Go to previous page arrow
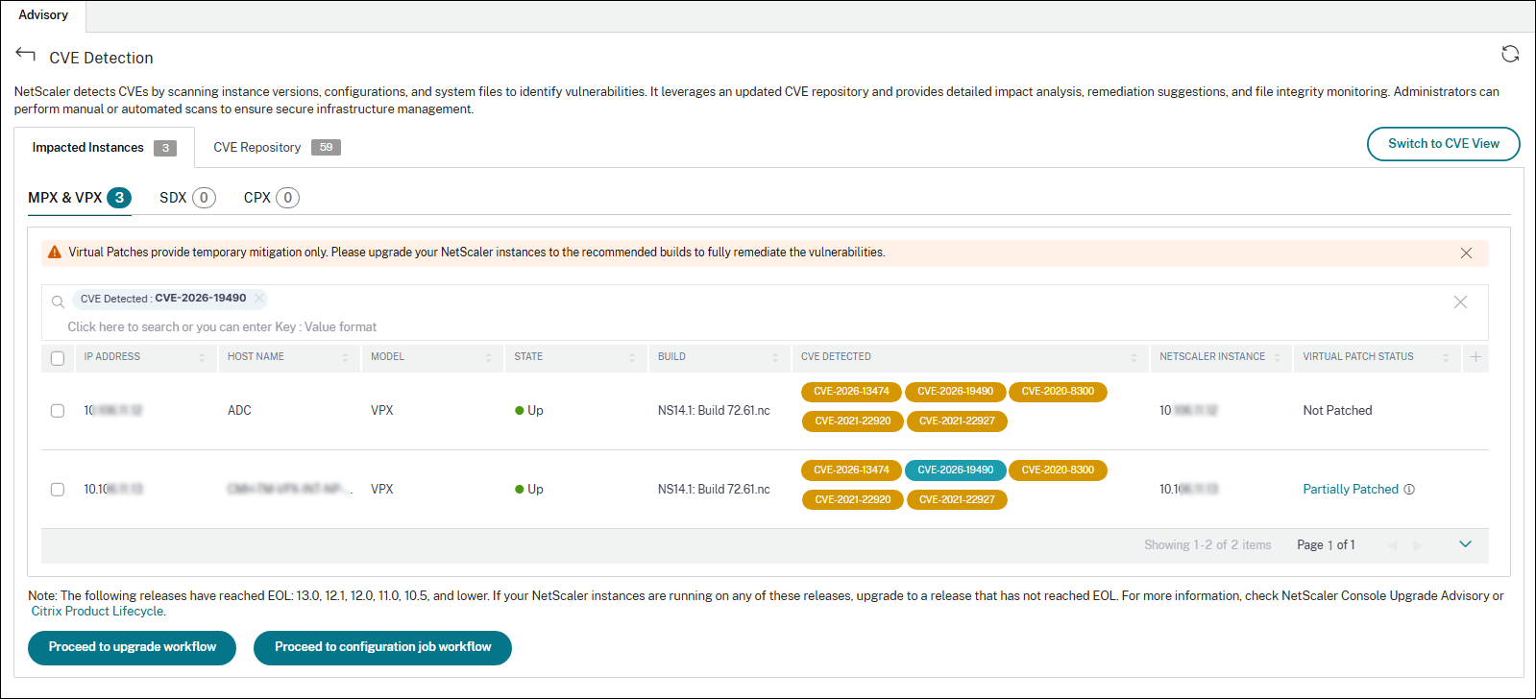 [1392, 545]
